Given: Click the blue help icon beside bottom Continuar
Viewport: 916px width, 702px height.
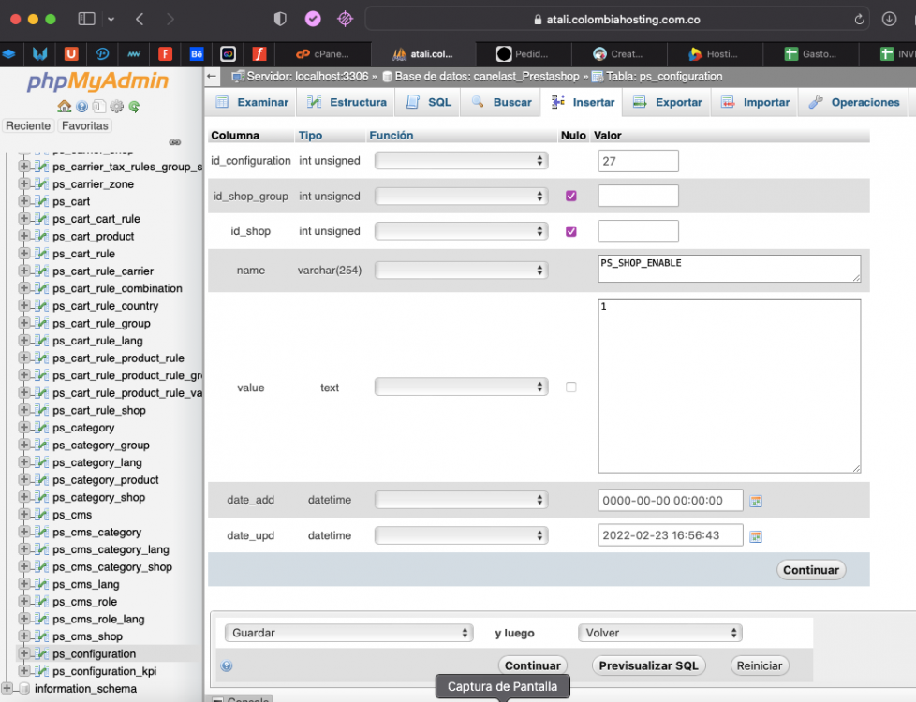Looking at the screenshot, I should (x=227, y=666).
